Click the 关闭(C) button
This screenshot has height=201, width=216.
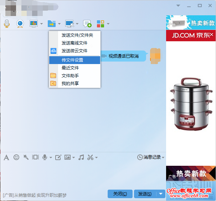[120, 194]
